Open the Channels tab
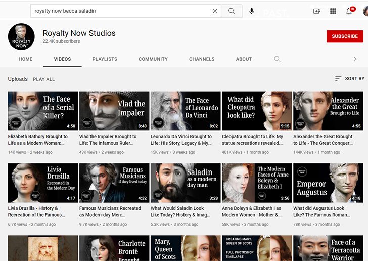The image size is (368, 261). [202, 59]
